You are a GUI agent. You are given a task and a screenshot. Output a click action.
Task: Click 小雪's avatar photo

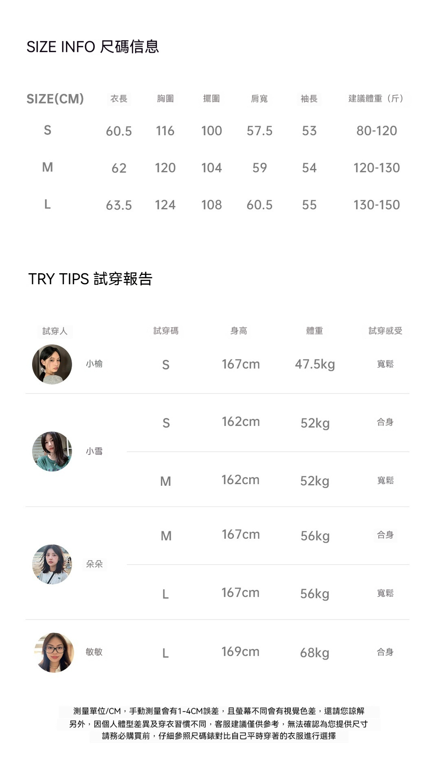pyautogui.click(x=52, y=451)
